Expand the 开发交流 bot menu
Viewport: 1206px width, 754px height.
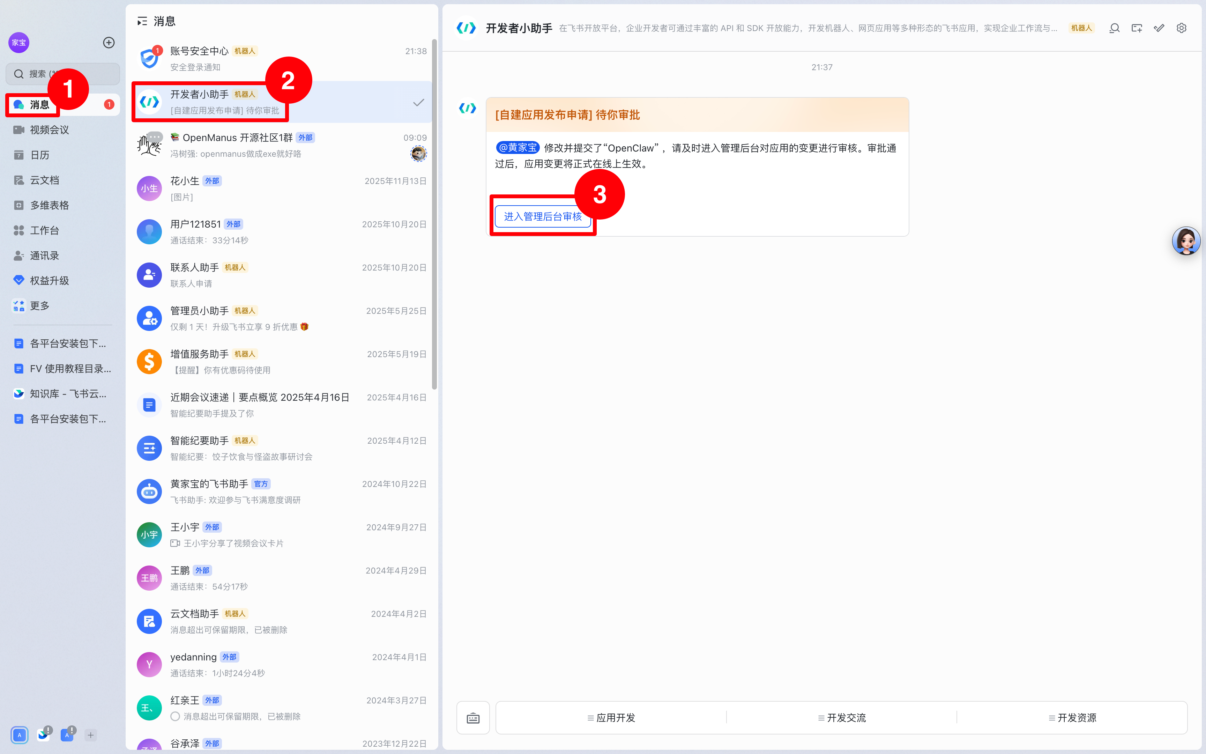click(x=842, y=718)
